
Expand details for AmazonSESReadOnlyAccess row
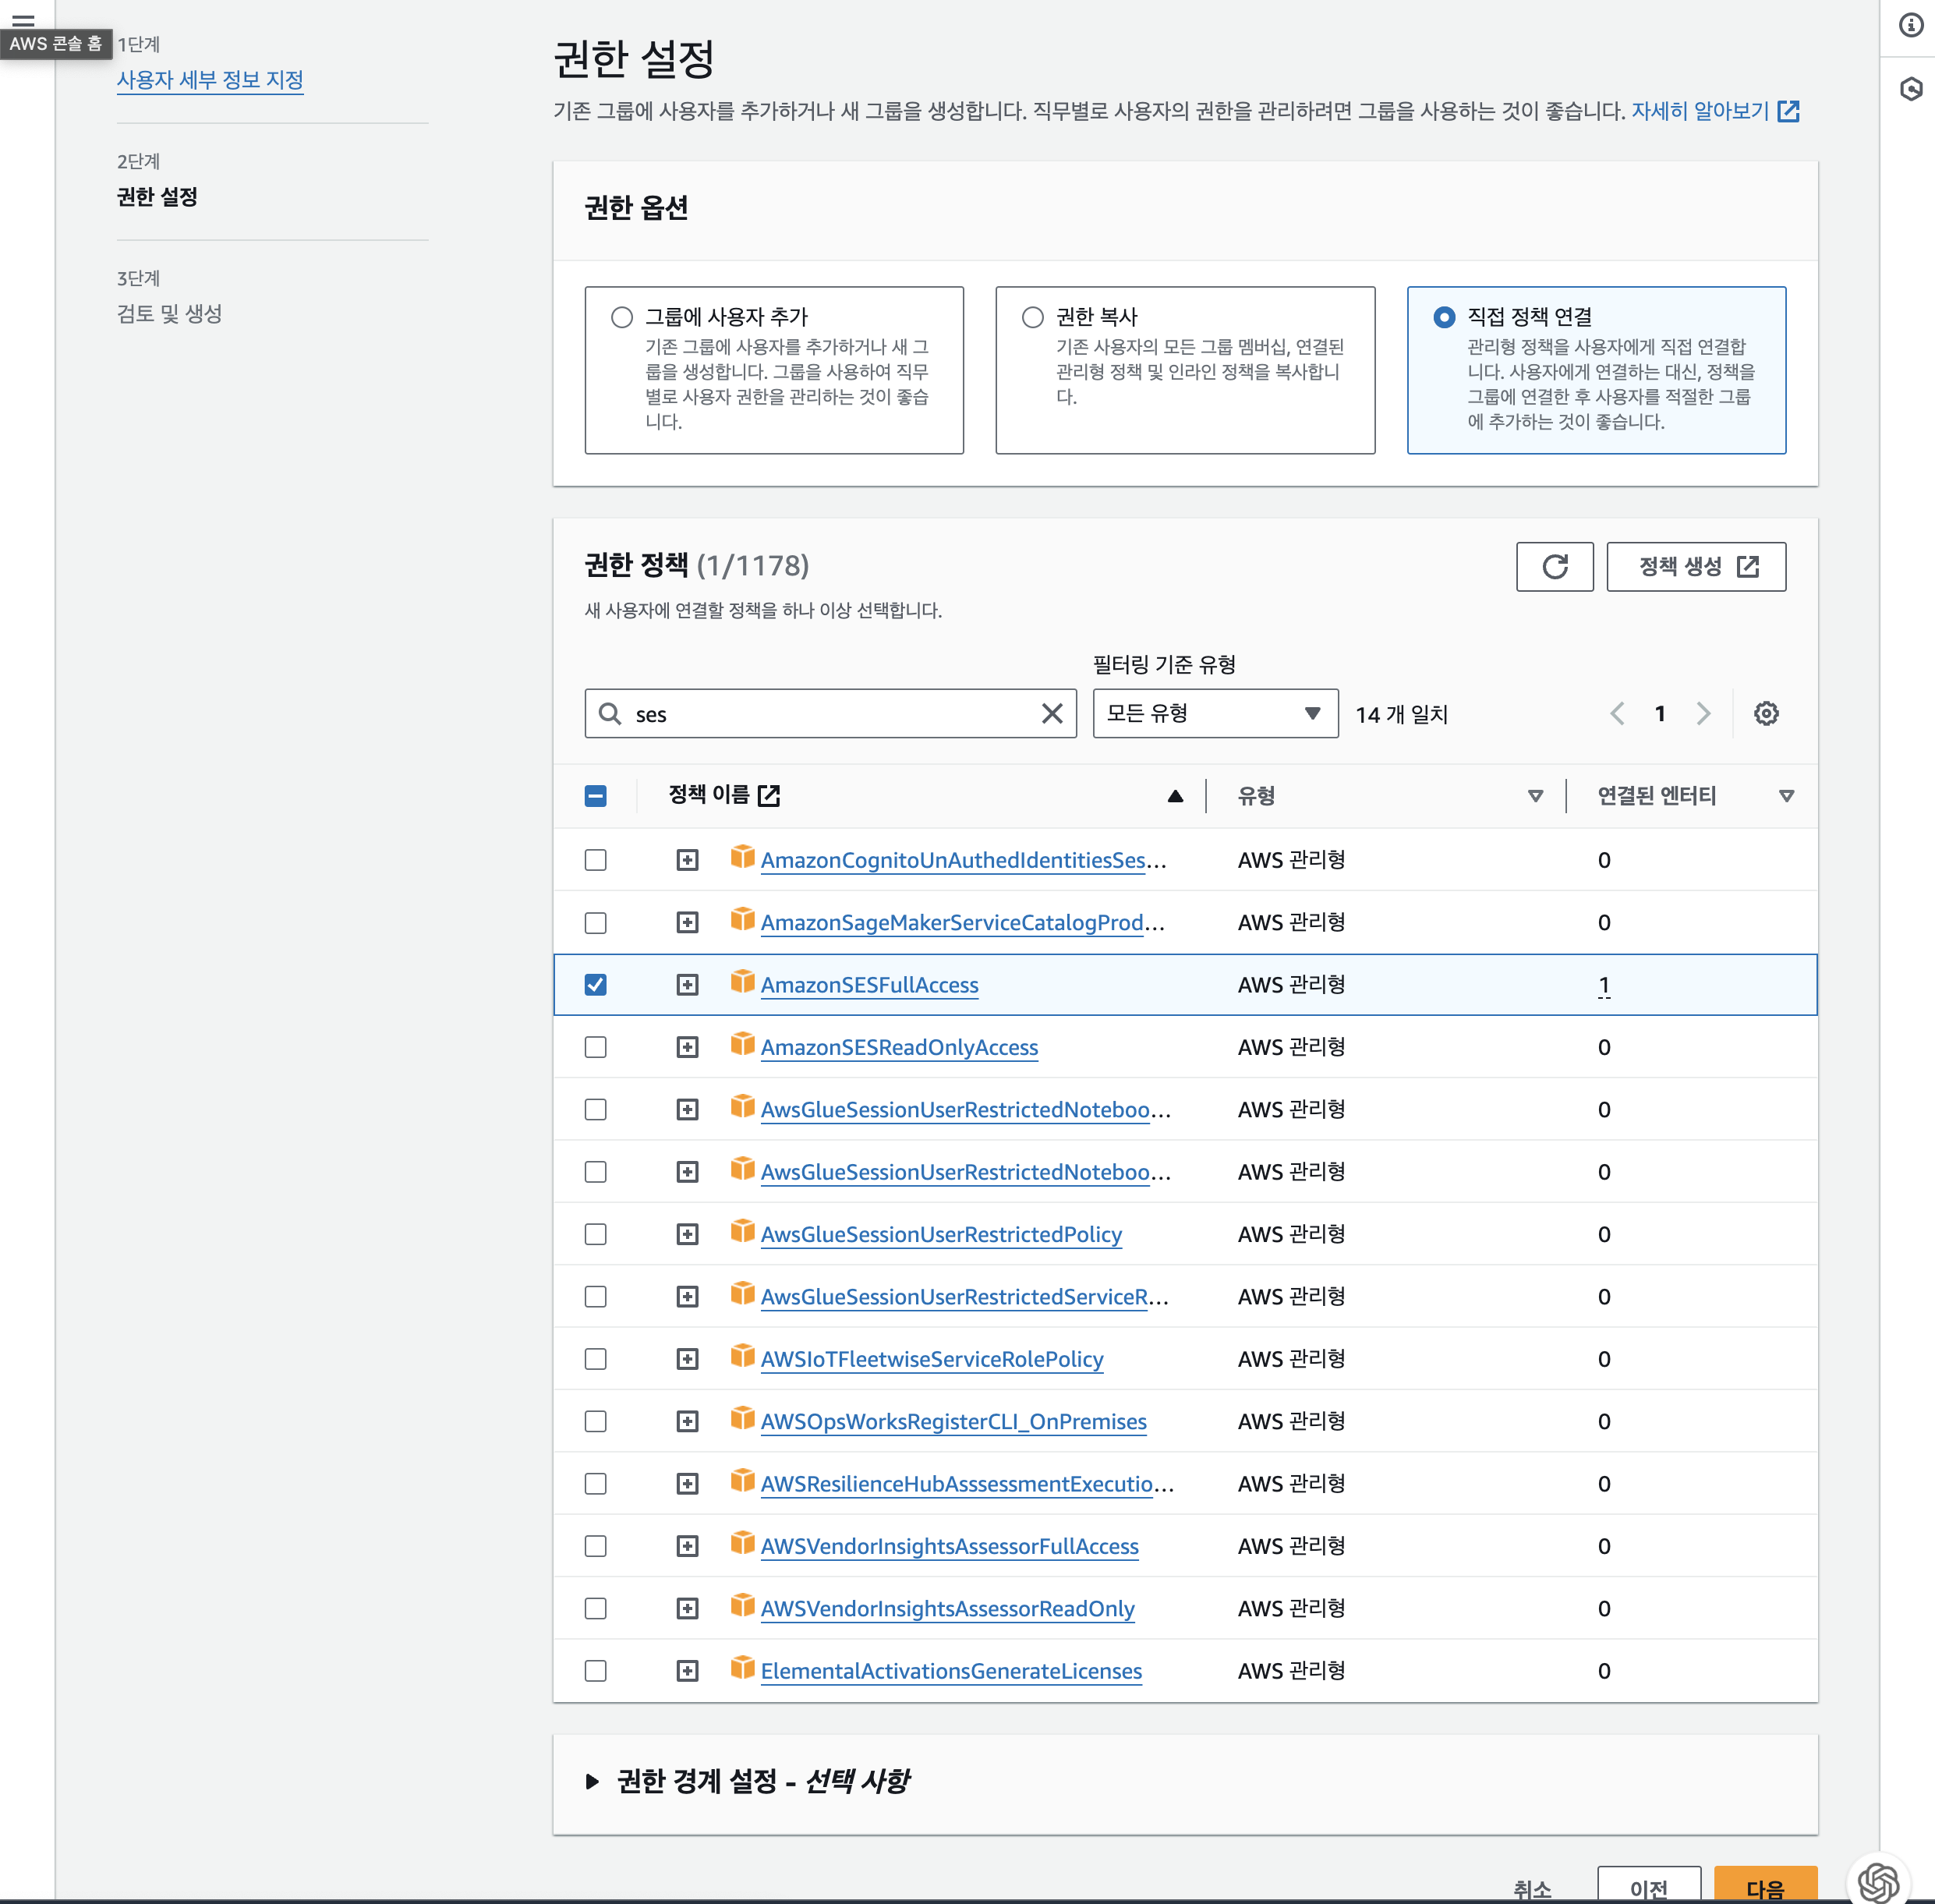coord(687,1047)
